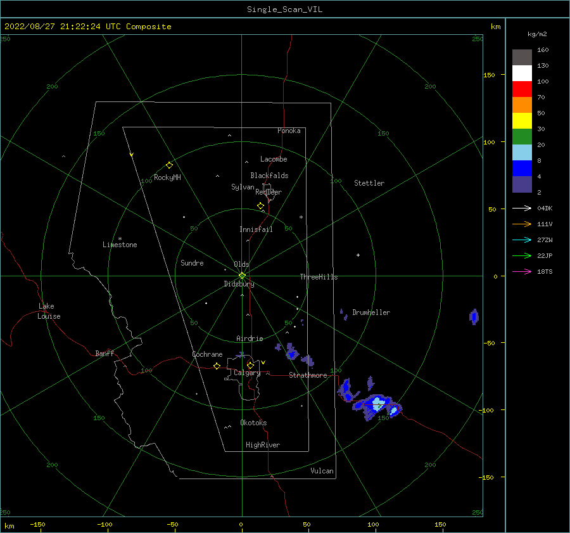Click the Ponoka town label
The width and height of the screenshot is (570, 533).
pos(289,131)
